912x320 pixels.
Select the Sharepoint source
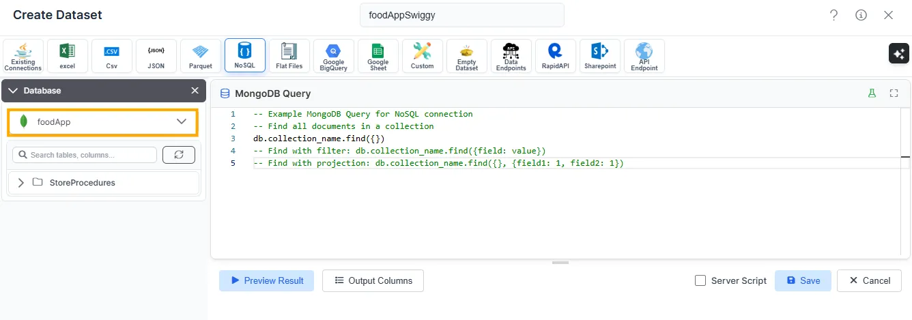(600, 56)
